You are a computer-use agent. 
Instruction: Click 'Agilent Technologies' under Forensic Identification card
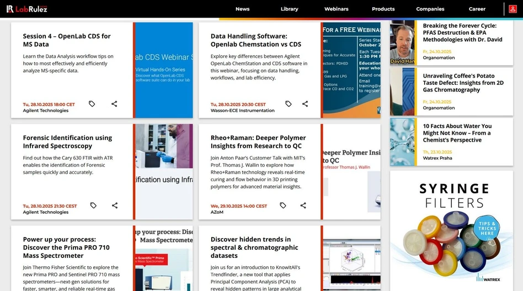click(46, 212)
